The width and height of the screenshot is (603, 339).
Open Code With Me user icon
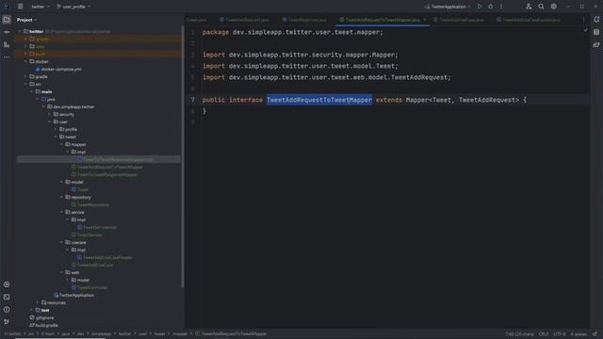529,7
